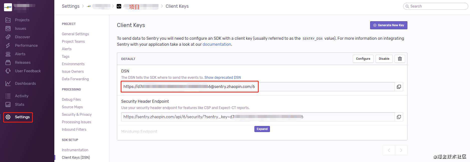Image resolution: width=470 pixels, height=162 pixels.
Task: Open Performance in sidebar
Action: pyautogui.click(x=26, y=45)
